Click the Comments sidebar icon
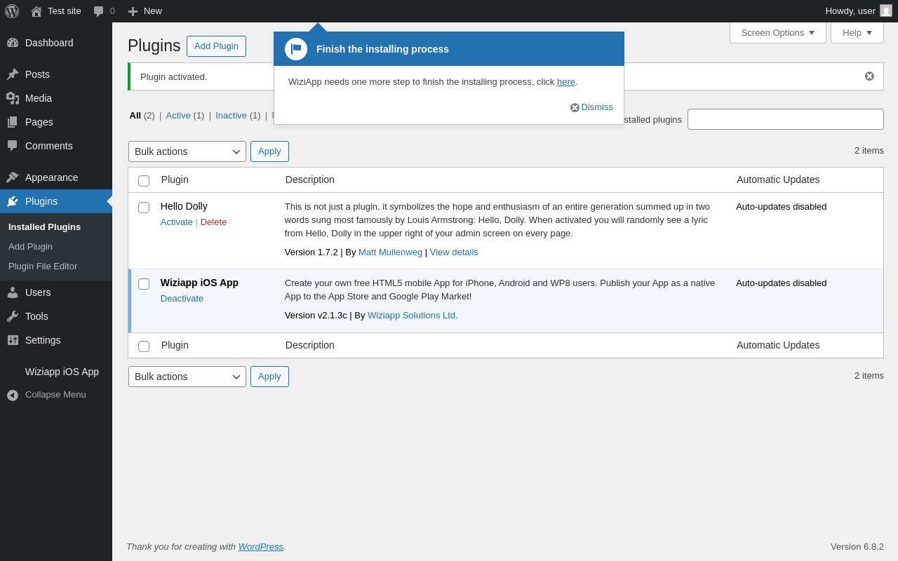The width and height of the screenshot is (898, 561). [13, 146]
